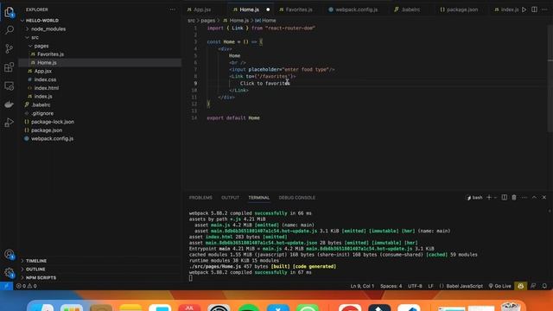The height and width of the screenshot is (311, 553).
Task: Open App.jsx in the file tree
Action: click(100, 71)
